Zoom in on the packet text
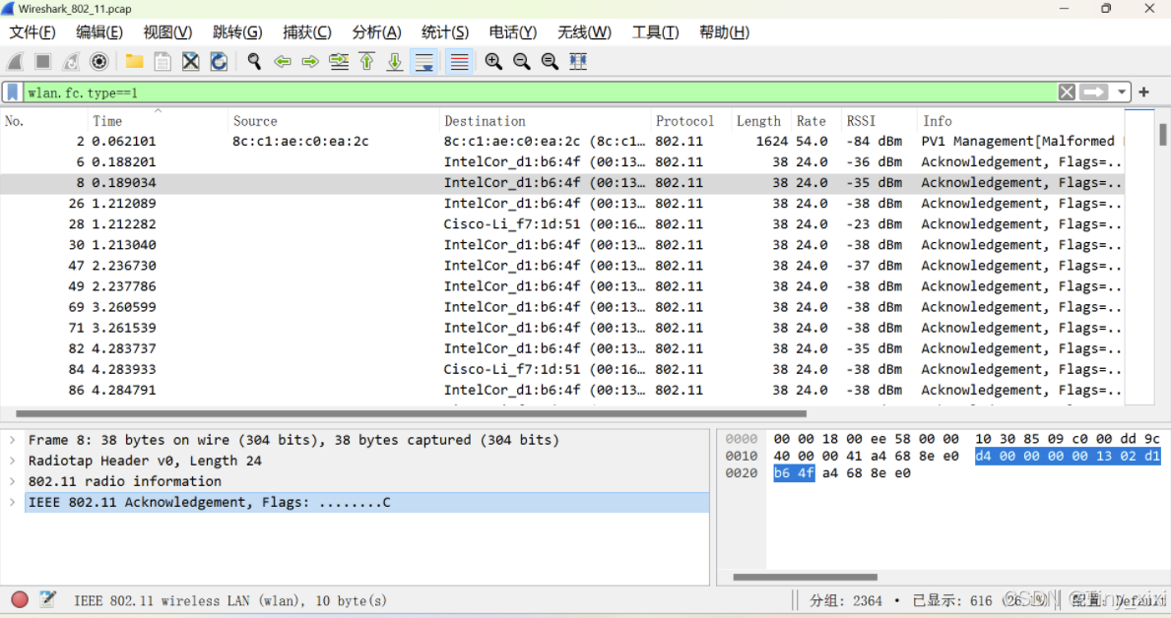Image resolution: width=1171 pixels, height=618 pixels. pyautogui.click(x=493, y=61)
